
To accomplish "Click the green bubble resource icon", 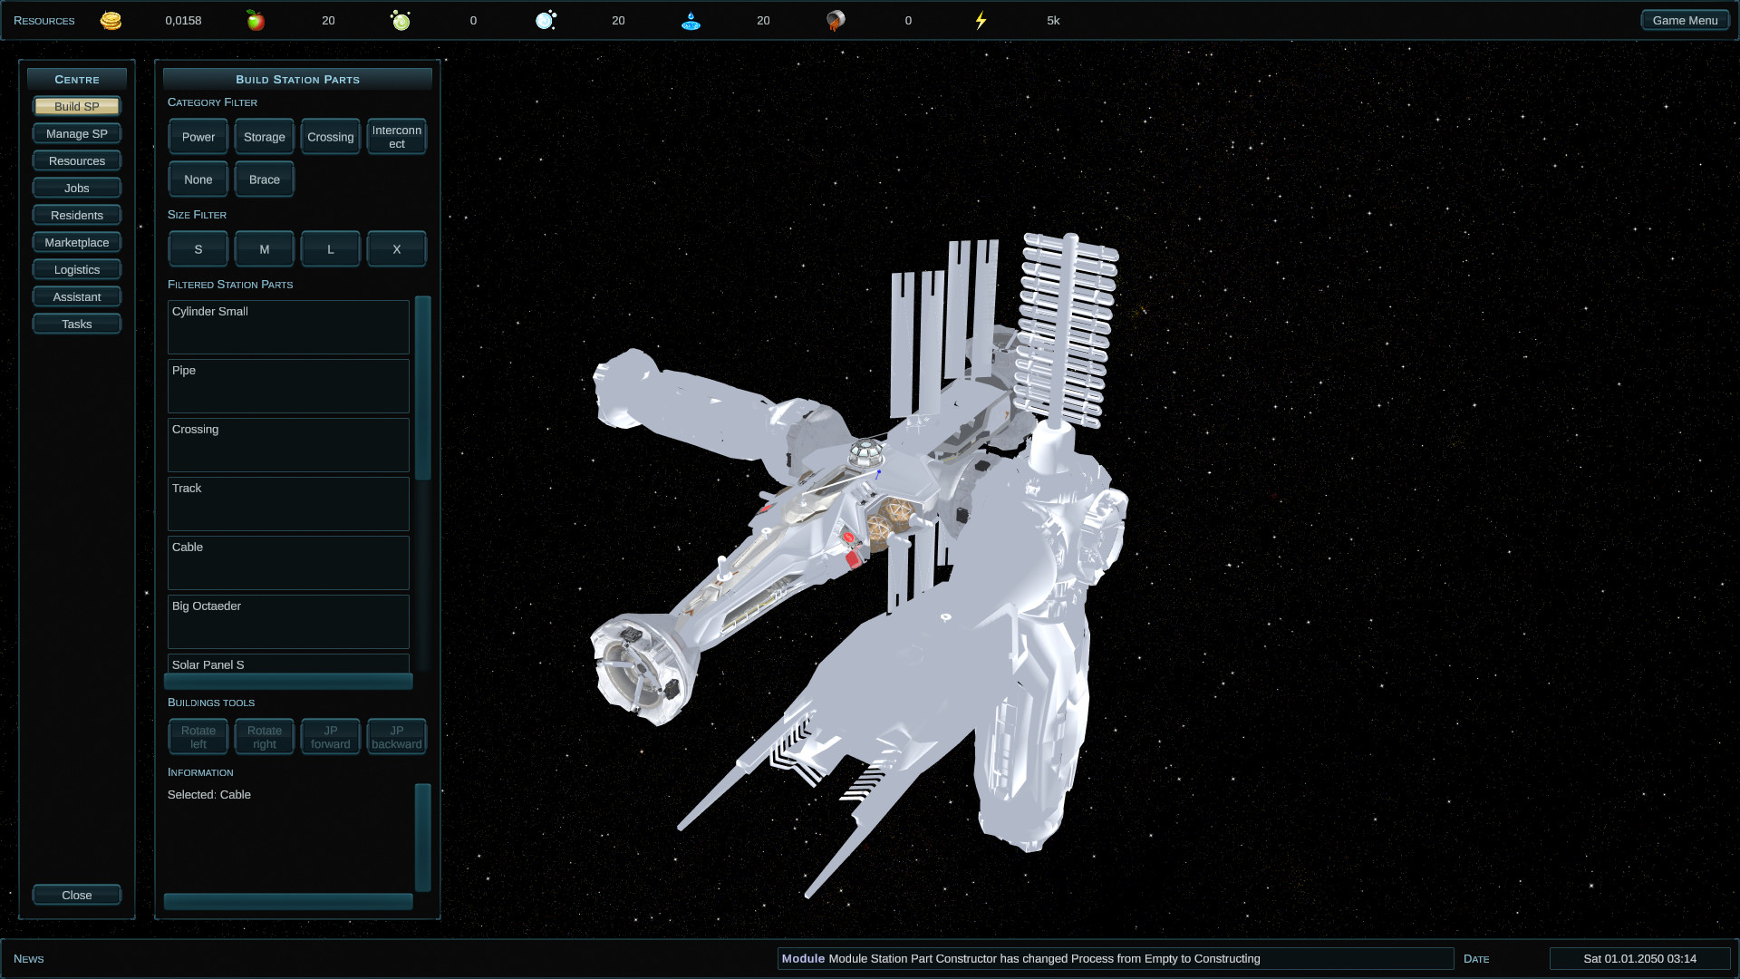I will (x=401, y=20).
